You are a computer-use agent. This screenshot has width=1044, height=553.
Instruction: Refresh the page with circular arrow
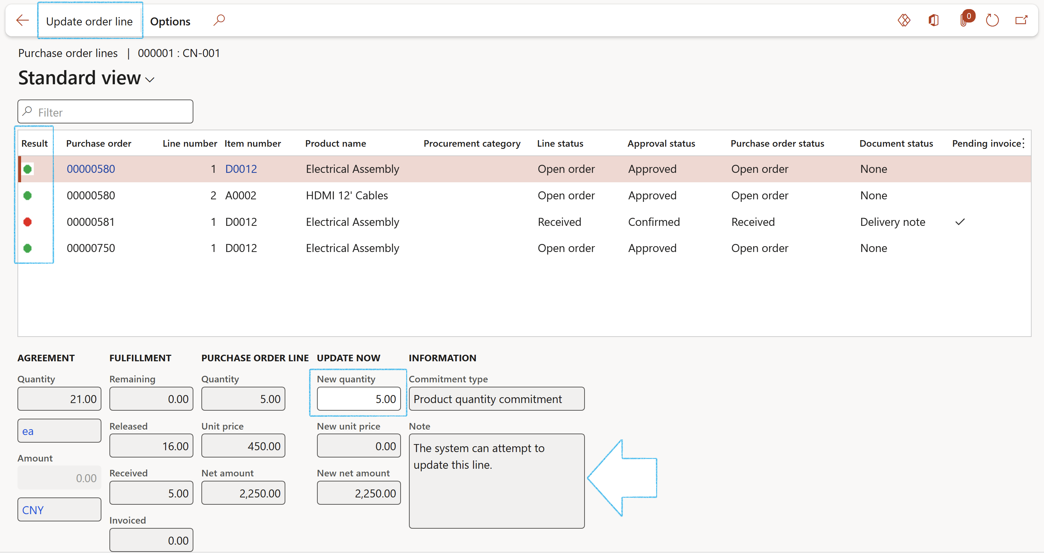[992, 20]
